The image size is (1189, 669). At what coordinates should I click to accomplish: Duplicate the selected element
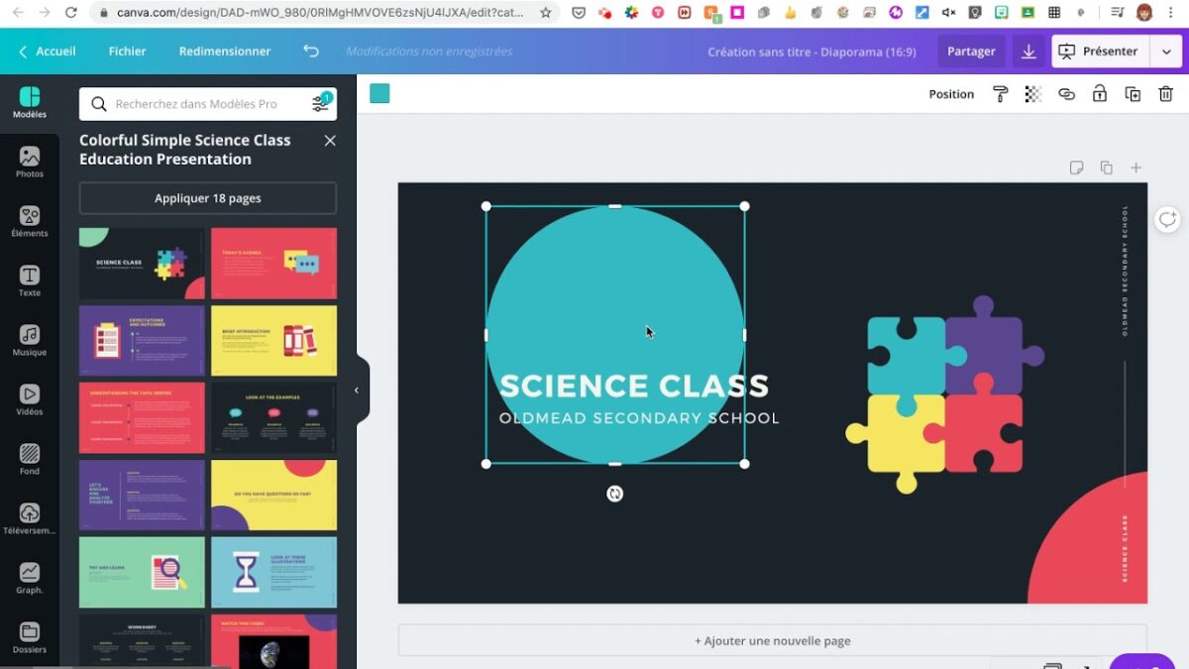coord(1132,93)
